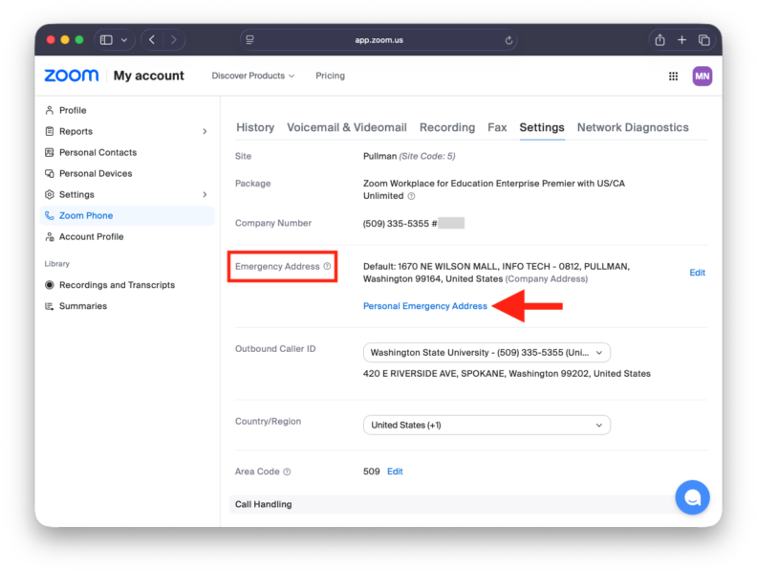757x573 pixels.
Task: Switch to the History tab
Action: pos(255,127)
